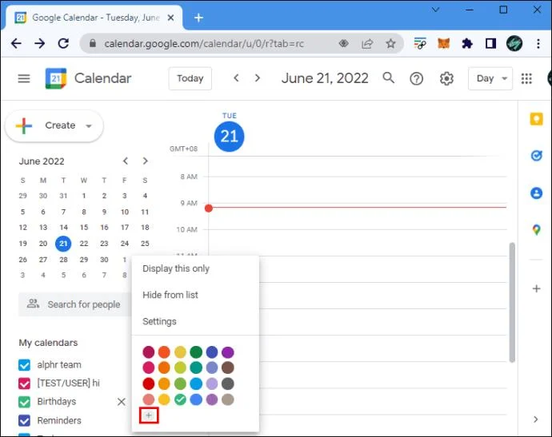
Task: Toggle the Reminders calendar checkbox
Action: click(24, 420)
